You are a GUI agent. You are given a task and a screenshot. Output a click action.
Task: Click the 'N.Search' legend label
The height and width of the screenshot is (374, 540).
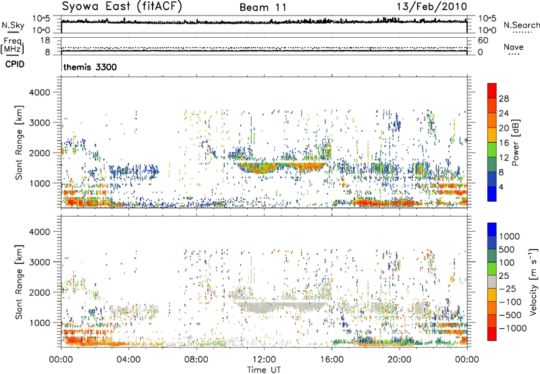pyautogui.click(x=522, y=25)
